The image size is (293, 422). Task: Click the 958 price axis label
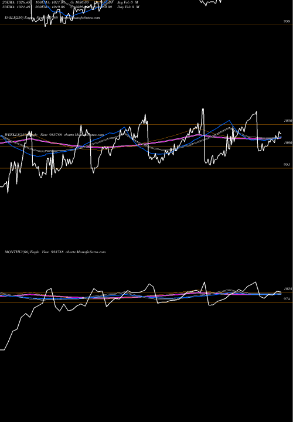(x=287, y=21)
